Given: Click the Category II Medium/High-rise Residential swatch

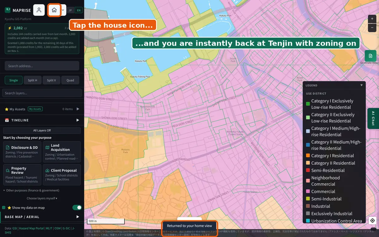Looking at the screenshot, I should point(308,145).
